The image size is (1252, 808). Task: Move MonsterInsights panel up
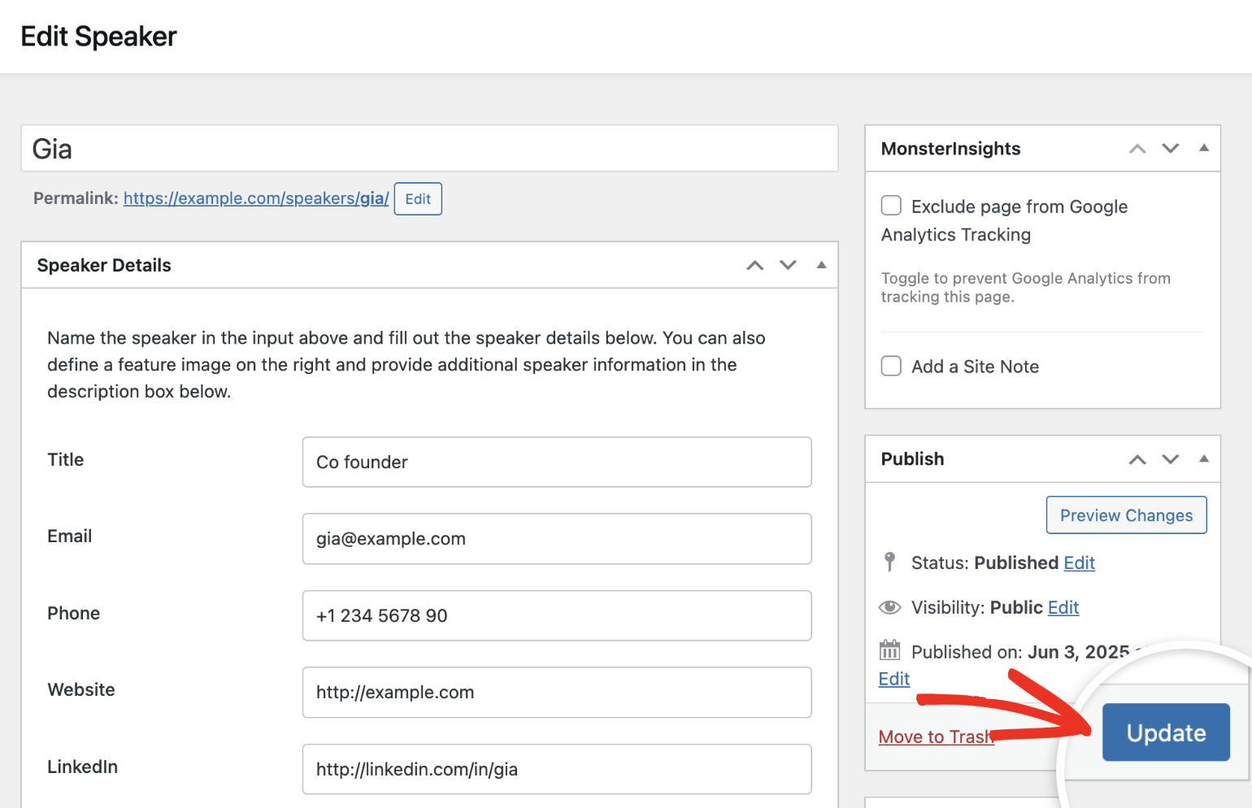1137,149
